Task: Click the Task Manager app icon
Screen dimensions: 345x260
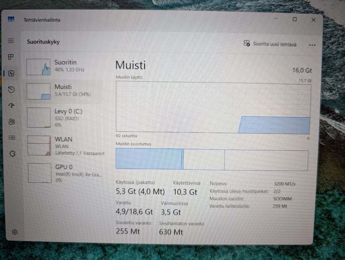Action: 11,19
